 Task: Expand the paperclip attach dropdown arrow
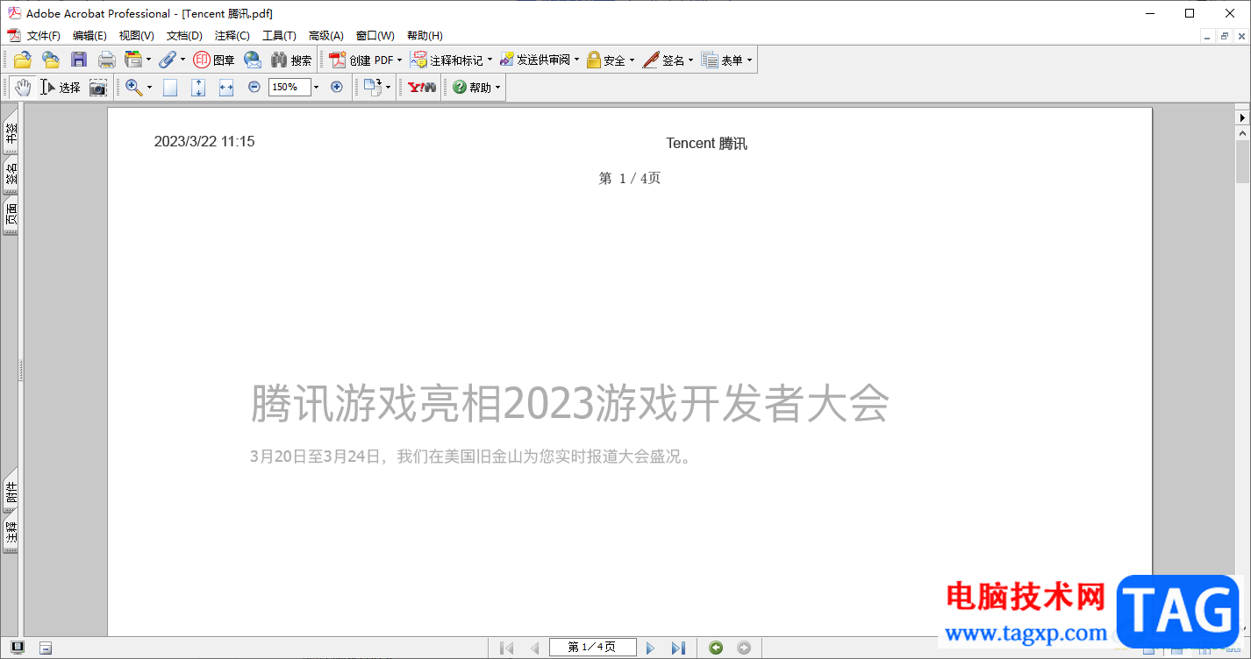182,60
